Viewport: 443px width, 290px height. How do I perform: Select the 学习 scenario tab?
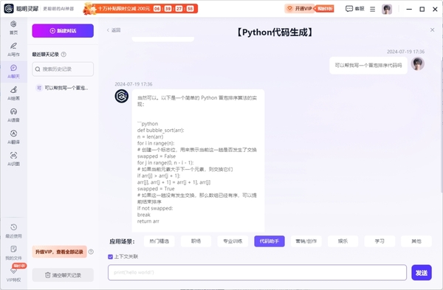[x=380, y=241]
